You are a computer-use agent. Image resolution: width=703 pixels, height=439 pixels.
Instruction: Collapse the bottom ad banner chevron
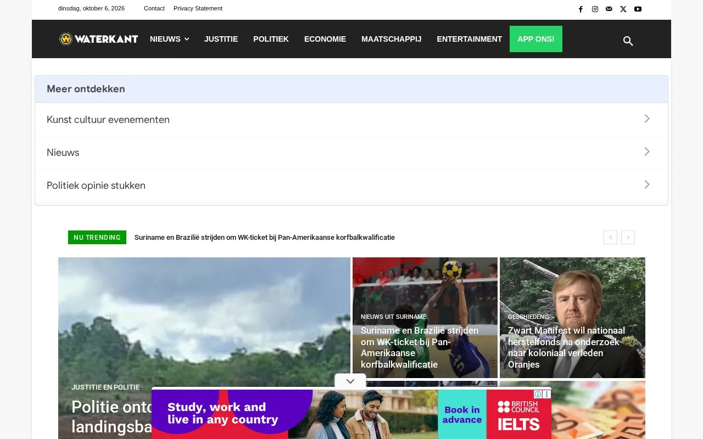click(350, 381)
